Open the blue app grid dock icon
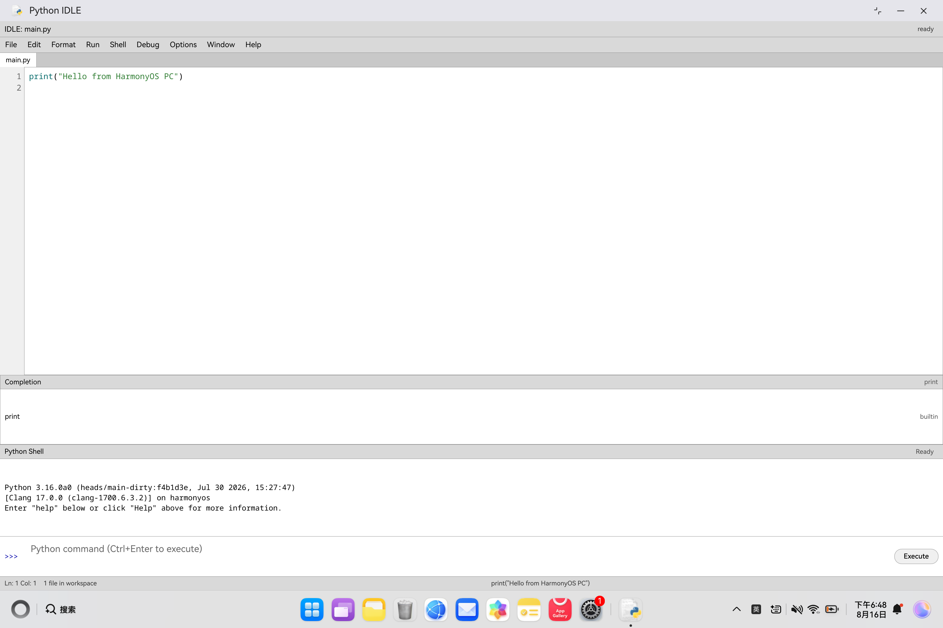The image size is (943, 628). [x=312, y=610]
